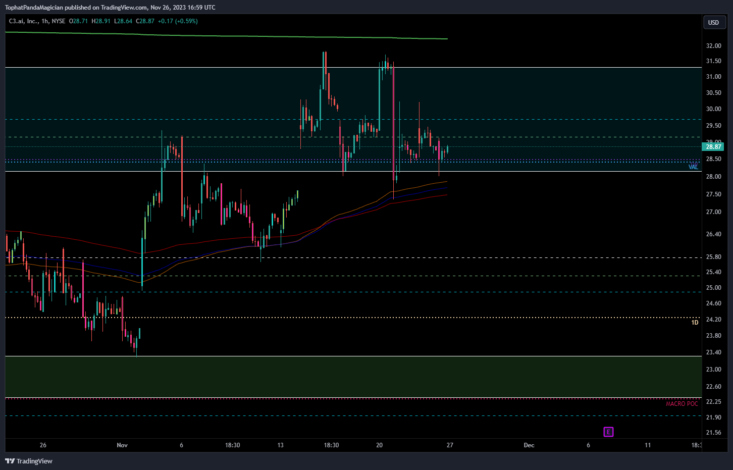Click the 21.56 price axis label

point(713,433)
